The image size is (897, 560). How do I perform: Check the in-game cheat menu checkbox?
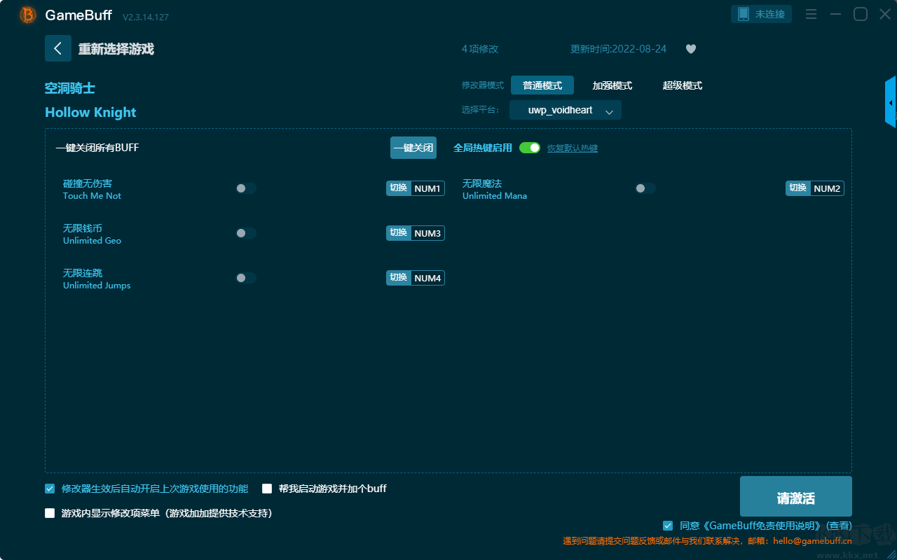pos(50,513)
